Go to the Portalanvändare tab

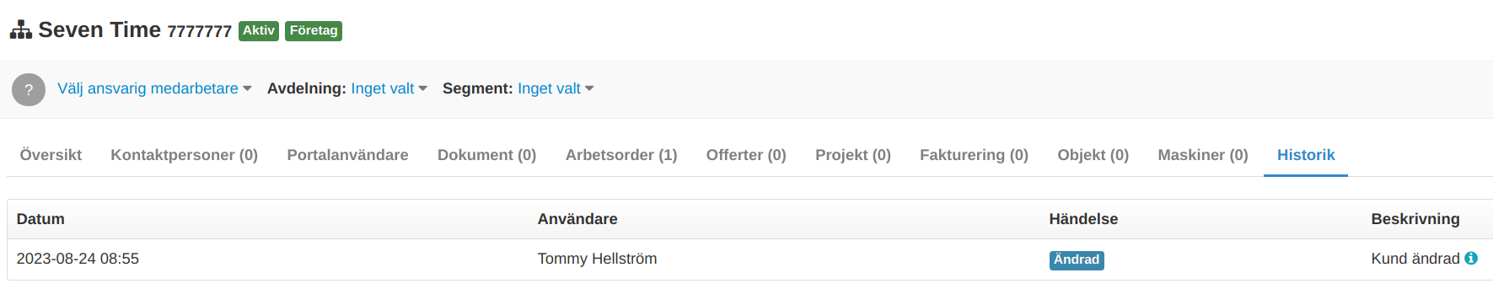(347, 155)
